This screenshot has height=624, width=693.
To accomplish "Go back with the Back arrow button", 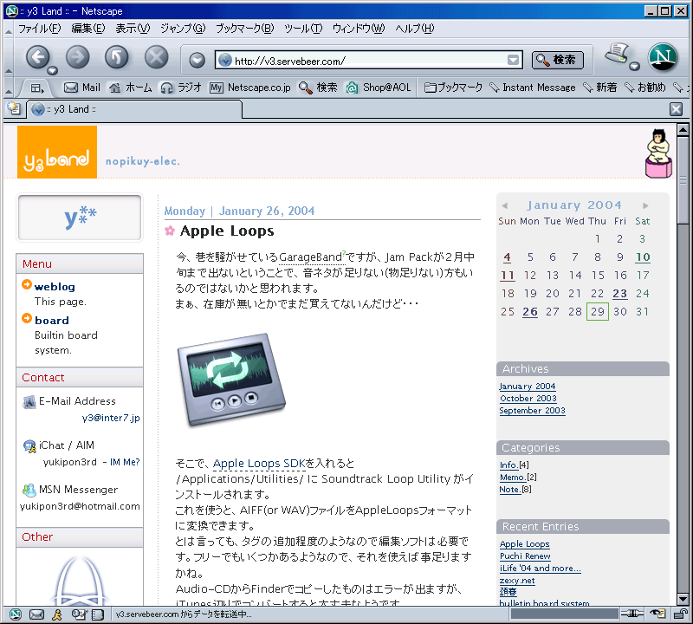I will click(x=38, y=57).
